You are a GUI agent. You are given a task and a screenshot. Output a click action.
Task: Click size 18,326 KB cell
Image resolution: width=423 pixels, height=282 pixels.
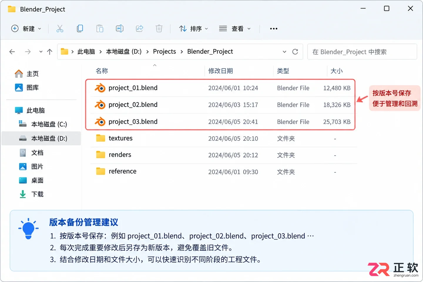(337, 105)
